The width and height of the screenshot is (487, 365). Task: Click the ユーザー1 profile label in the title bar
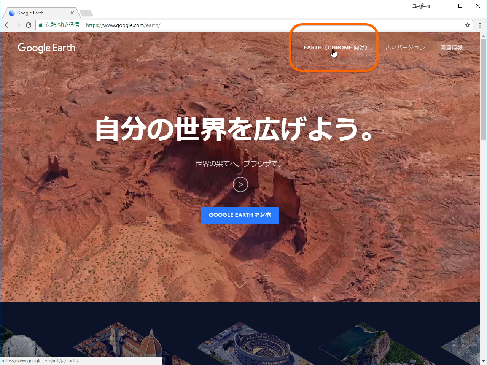pyautogui.click(x=420, y=6)
